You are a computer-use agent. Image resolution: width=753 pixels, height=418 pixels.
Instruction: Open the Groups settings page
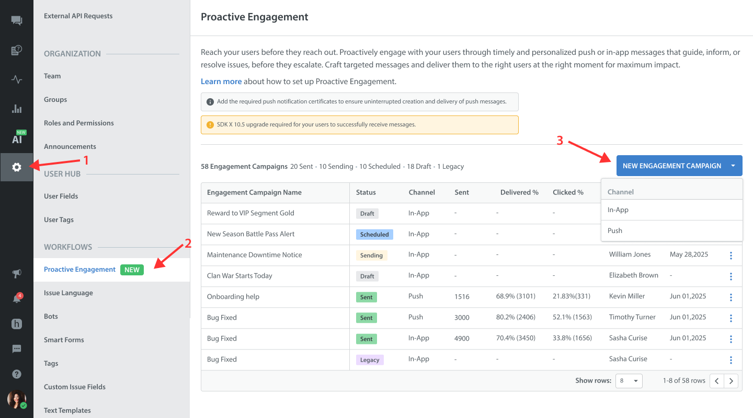click(x=55, y=100)
